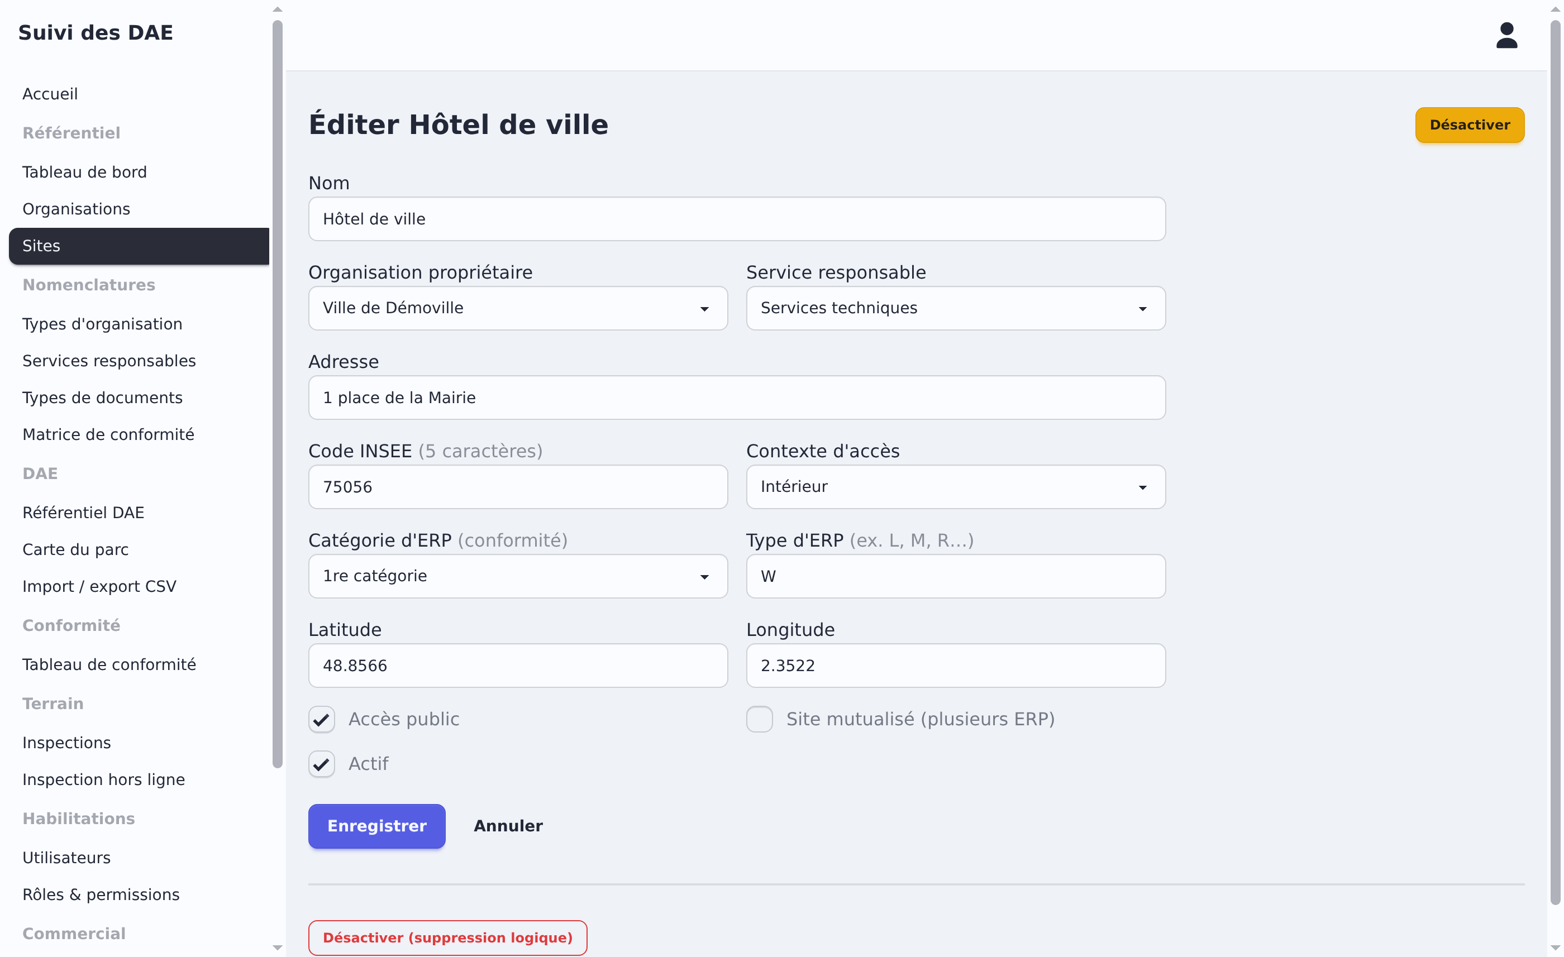1564x957 pixels.
Task: Open the Contexte d'accès dropdown
Action: 955,487
